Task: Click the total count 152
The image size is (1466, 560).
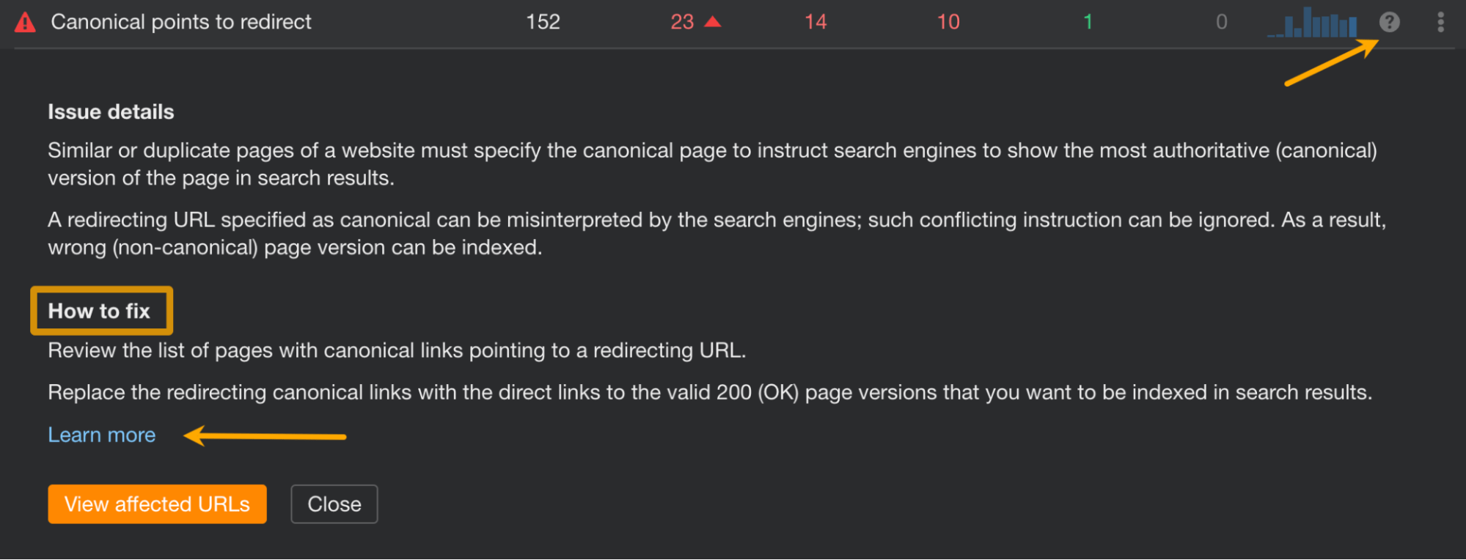Action: pos(542,21)
